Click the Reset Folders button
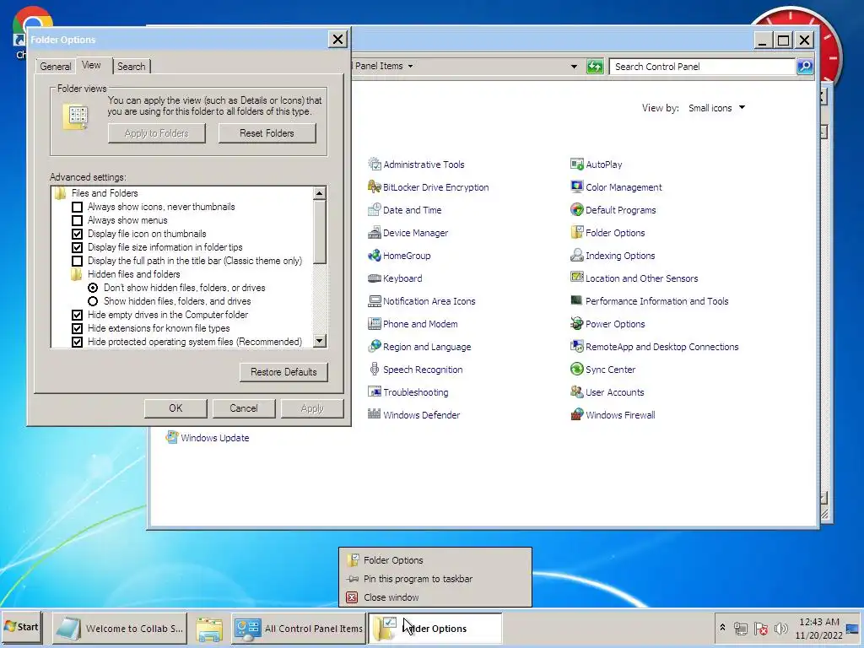 pos(267,133)
